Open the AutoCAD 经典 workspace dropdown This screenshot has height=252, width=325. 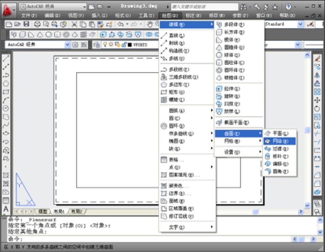coord(67,44)
